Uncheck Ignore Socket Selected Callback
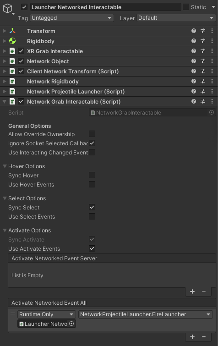218x346 pixels. coord(92,143)
